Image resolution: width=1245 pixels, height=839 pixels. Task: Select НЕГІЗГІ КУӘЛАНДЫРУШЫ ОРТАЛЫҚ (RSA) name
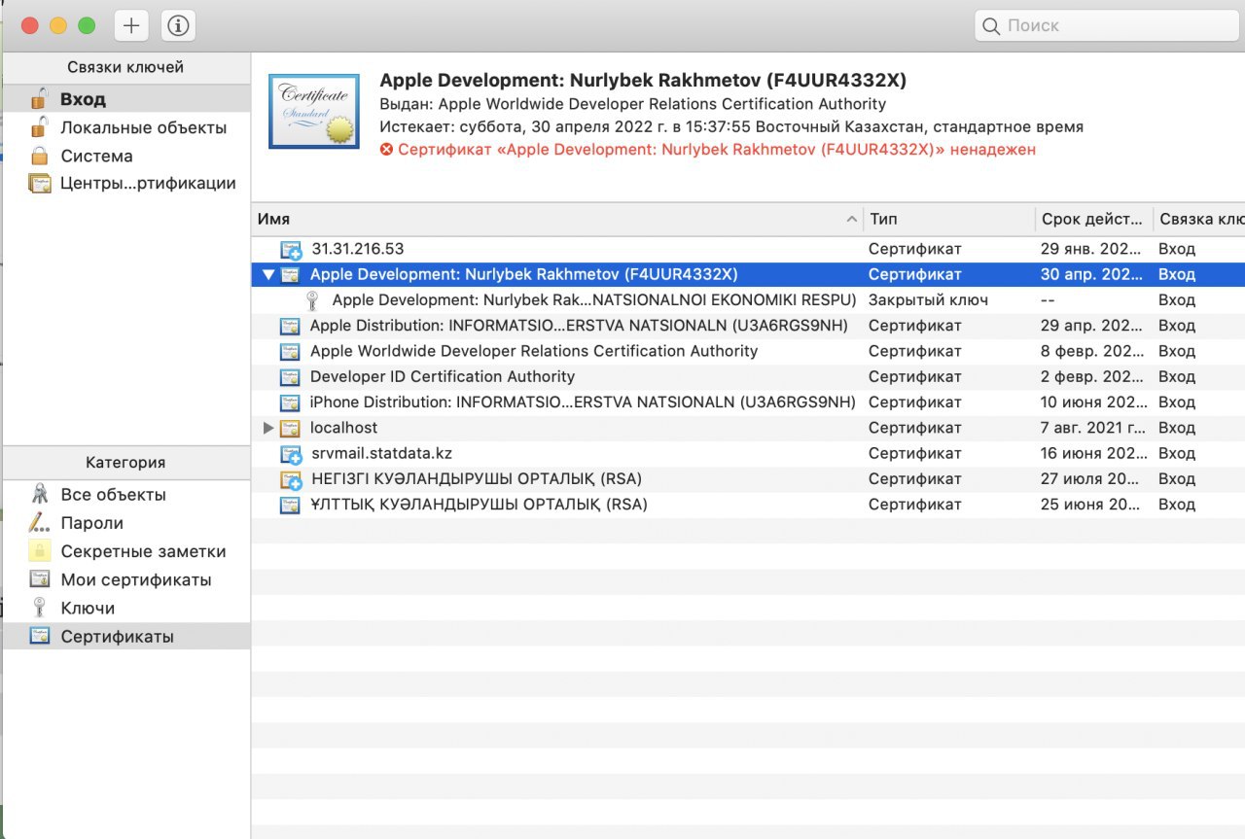[476, 479]
